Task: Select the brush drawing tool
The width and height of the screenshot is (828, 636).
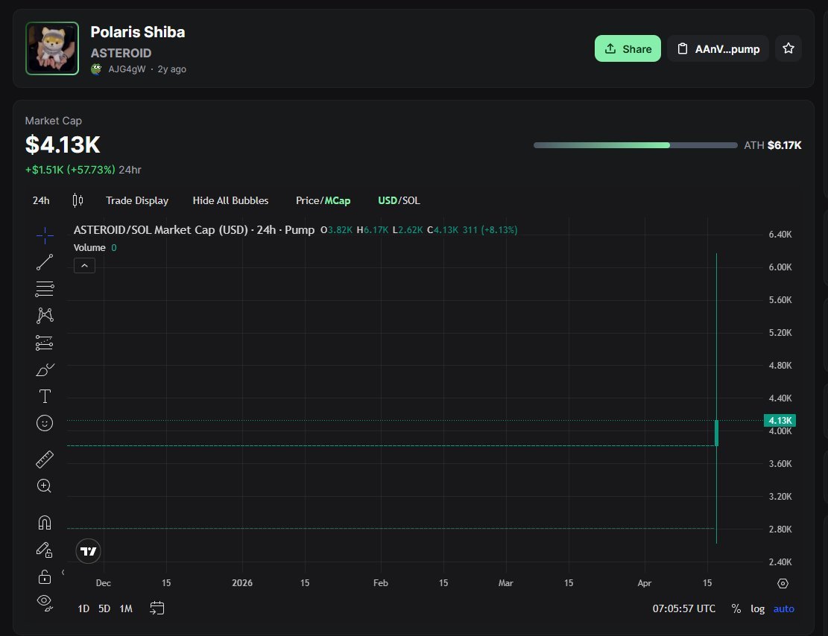Action: (45, 369)
